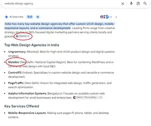Select the Matebiz agency entry

[x=13, y=62]
